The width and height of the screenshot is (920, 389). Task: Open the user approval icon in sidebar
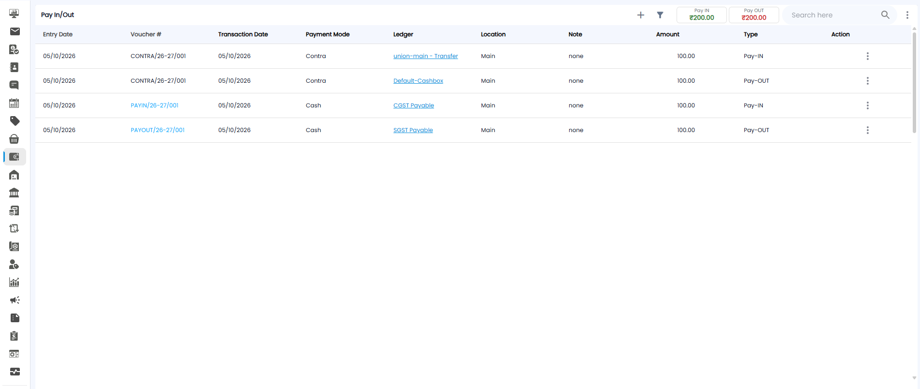point(15,49)
